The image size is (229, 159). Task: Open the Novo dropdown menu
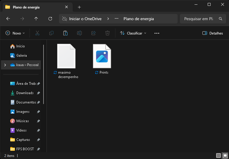click(15, 33)
